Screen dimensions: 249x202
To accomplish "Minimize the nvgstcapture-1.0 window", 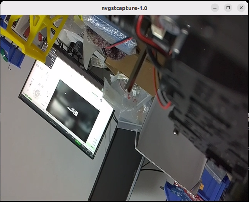I will (x=215, y=8).
